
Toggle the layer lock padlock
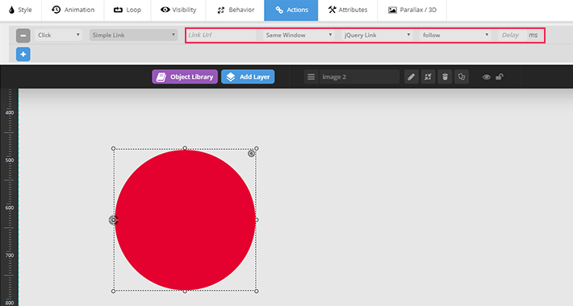coord(500,76)
